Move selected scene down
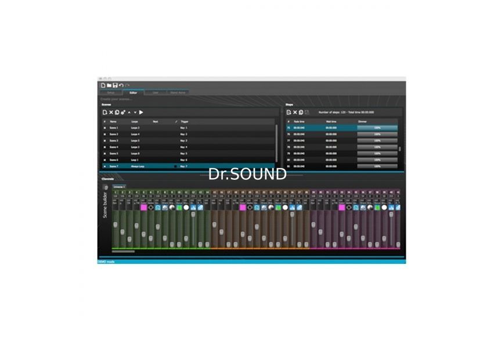Image resolution: width=498 pixels, height=348 pixels. click(x=135, y=113)
